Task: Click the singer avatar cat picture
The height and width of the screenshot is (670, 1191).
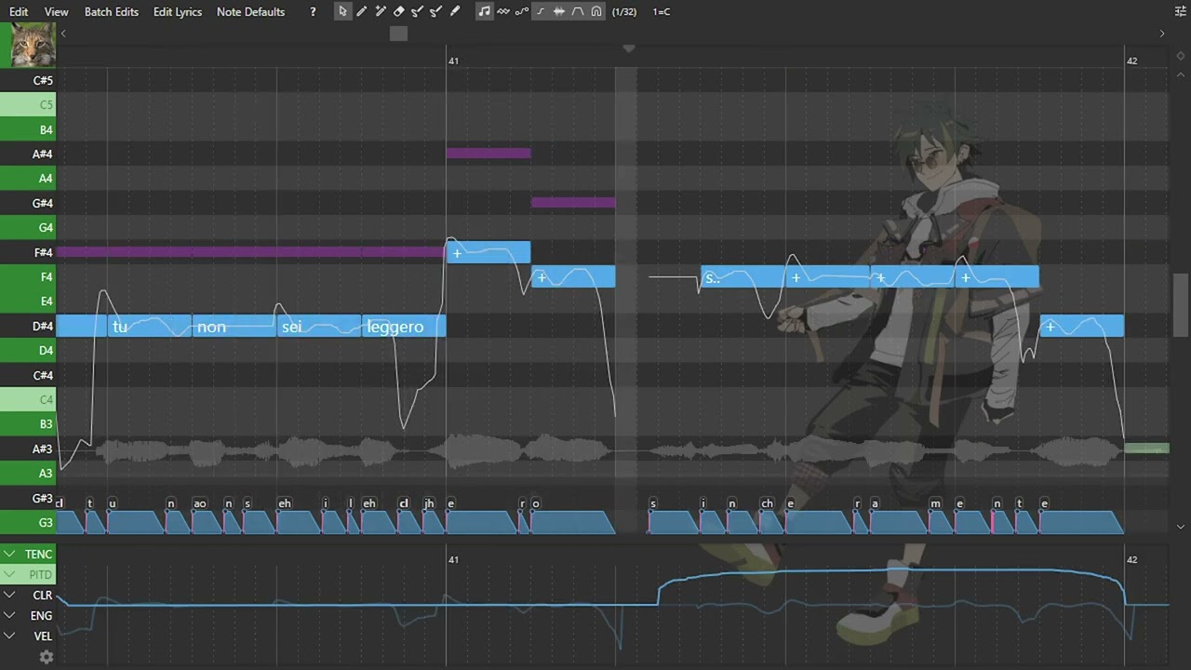Action: click(x=33, y=45)
